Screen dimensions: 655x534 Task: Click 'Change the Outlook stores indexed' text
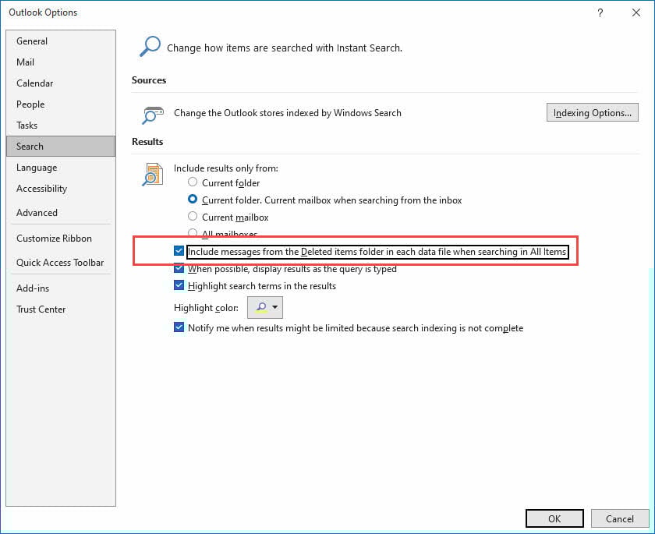click(x=288, y=113)
